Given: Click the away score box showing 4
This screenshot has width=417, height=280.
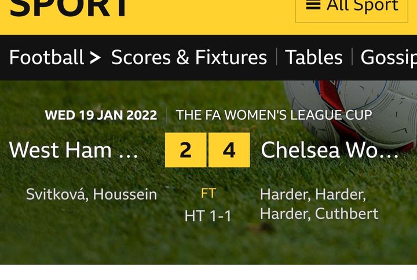Looking at the screenshot, I should pos(229,150).
